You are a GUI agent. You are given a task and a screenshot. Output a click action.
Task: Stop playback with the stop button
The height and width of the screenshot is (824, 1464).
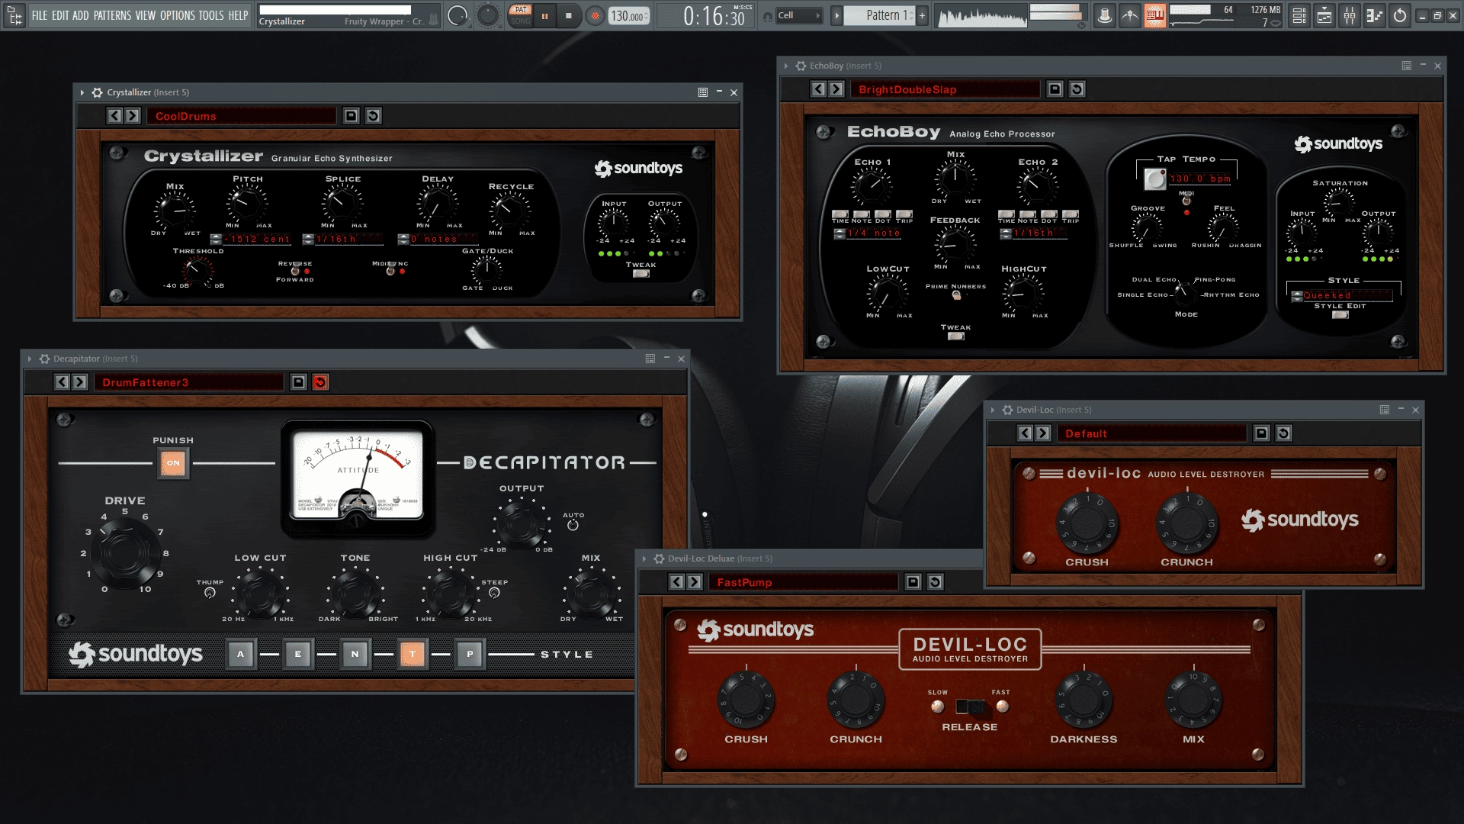[x=568, y=15]
